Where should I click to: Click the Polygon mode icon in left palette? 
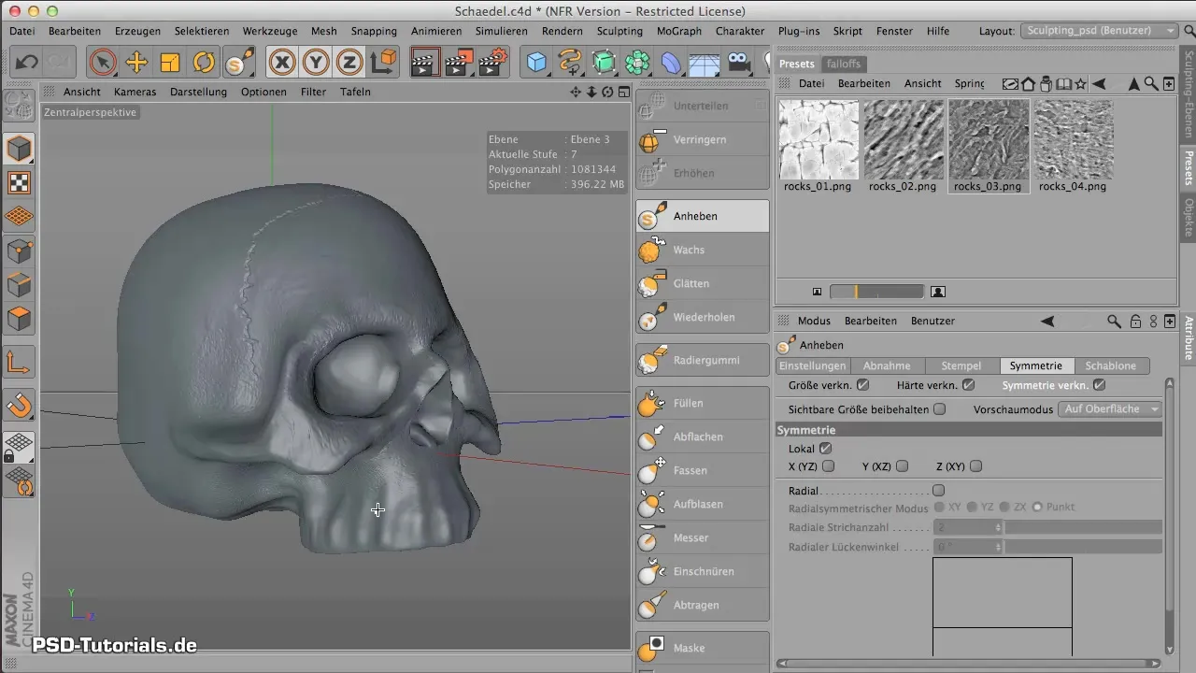(19, 319)
